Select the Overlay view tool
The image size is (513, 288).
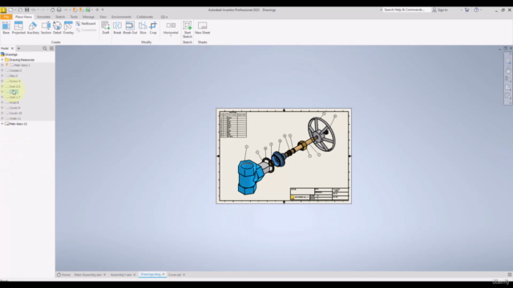coord(68,28)
